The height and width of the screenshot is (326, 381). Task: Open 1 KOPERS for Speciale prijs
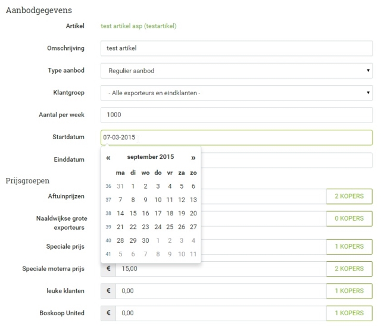[349, 247]
